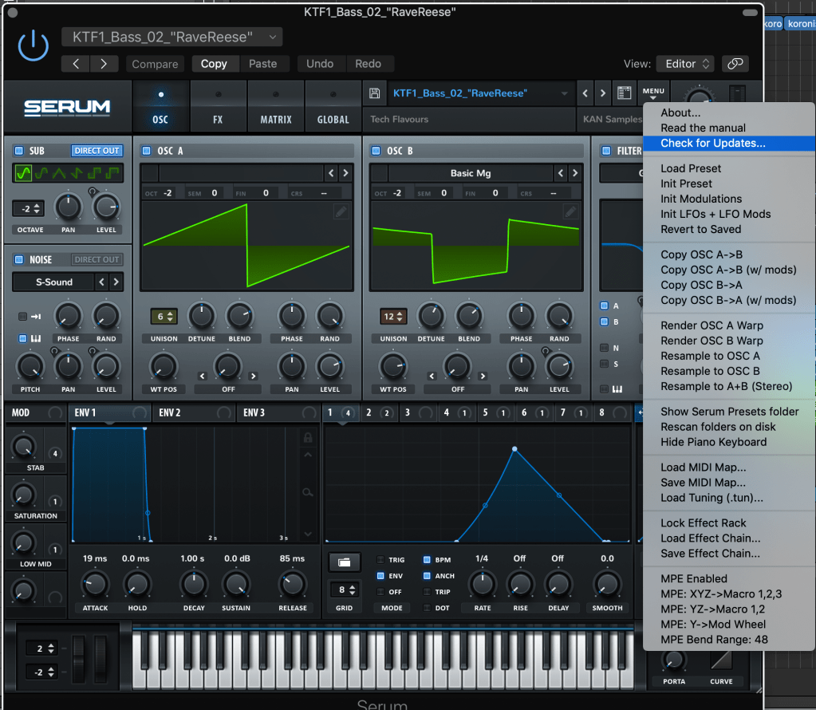Toggle the OSC A enable checkbox

click(x=146, y=151)
